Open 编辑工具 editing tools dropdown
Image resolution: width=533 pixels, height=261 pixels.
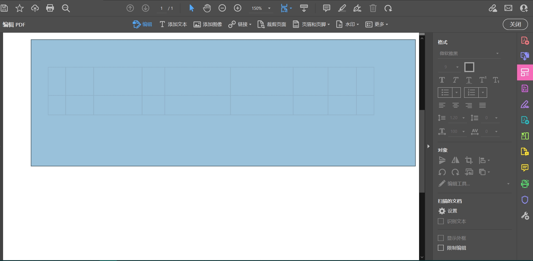[474, 184]
